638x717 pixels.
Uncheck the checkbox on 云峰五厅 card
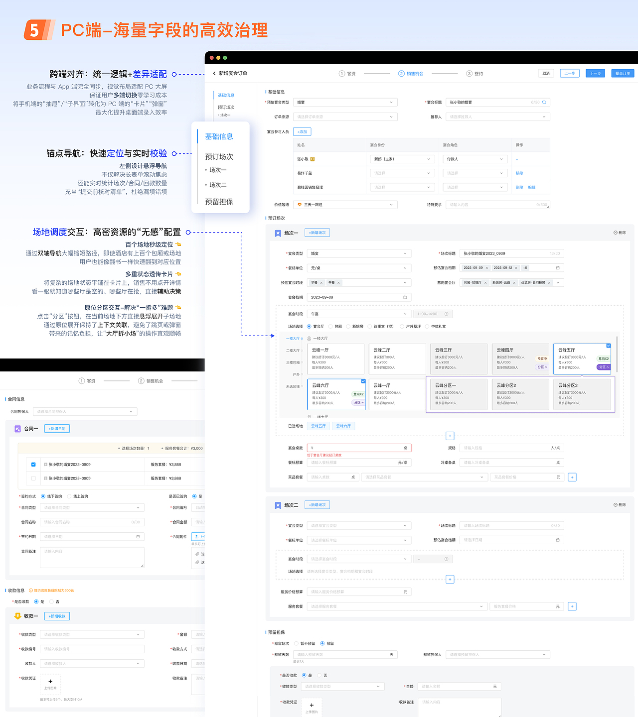609,346
